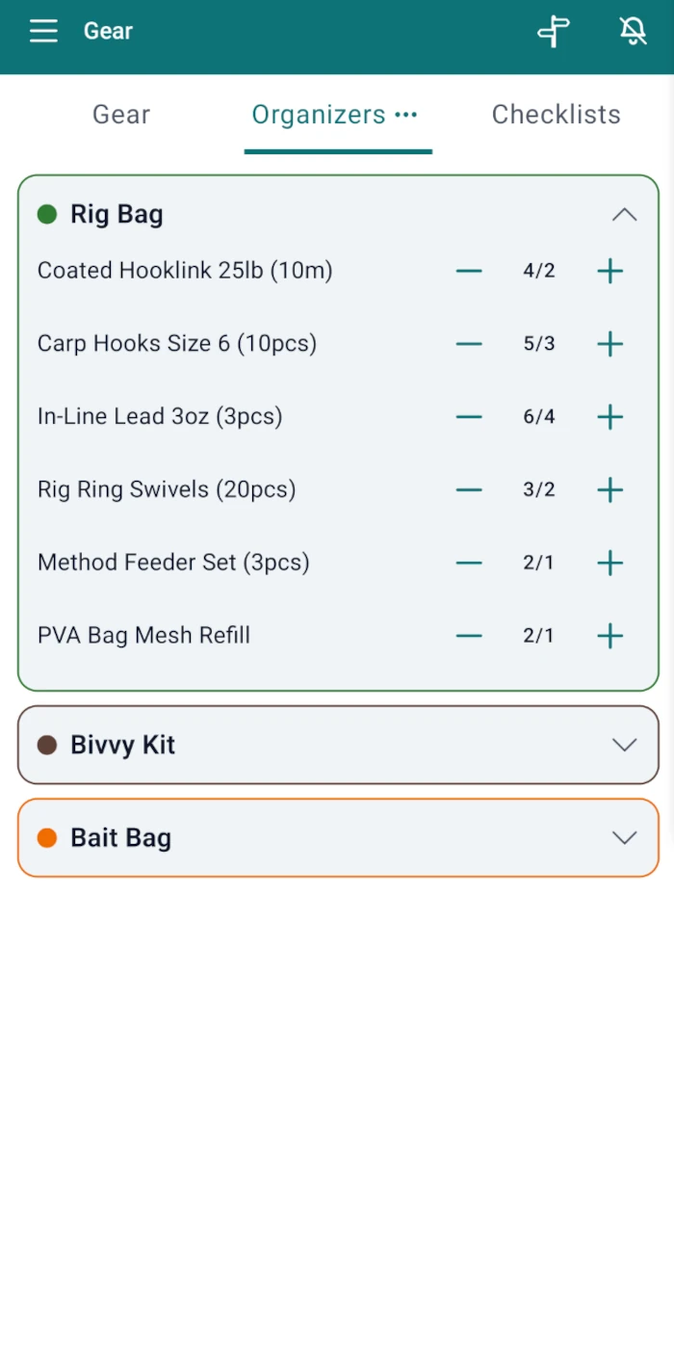The width and height of the screenshot is (674, 1368).
Task: Open the Carp Hooks Size 6 item
Action: pyautogui.click(x=177, y=344)
